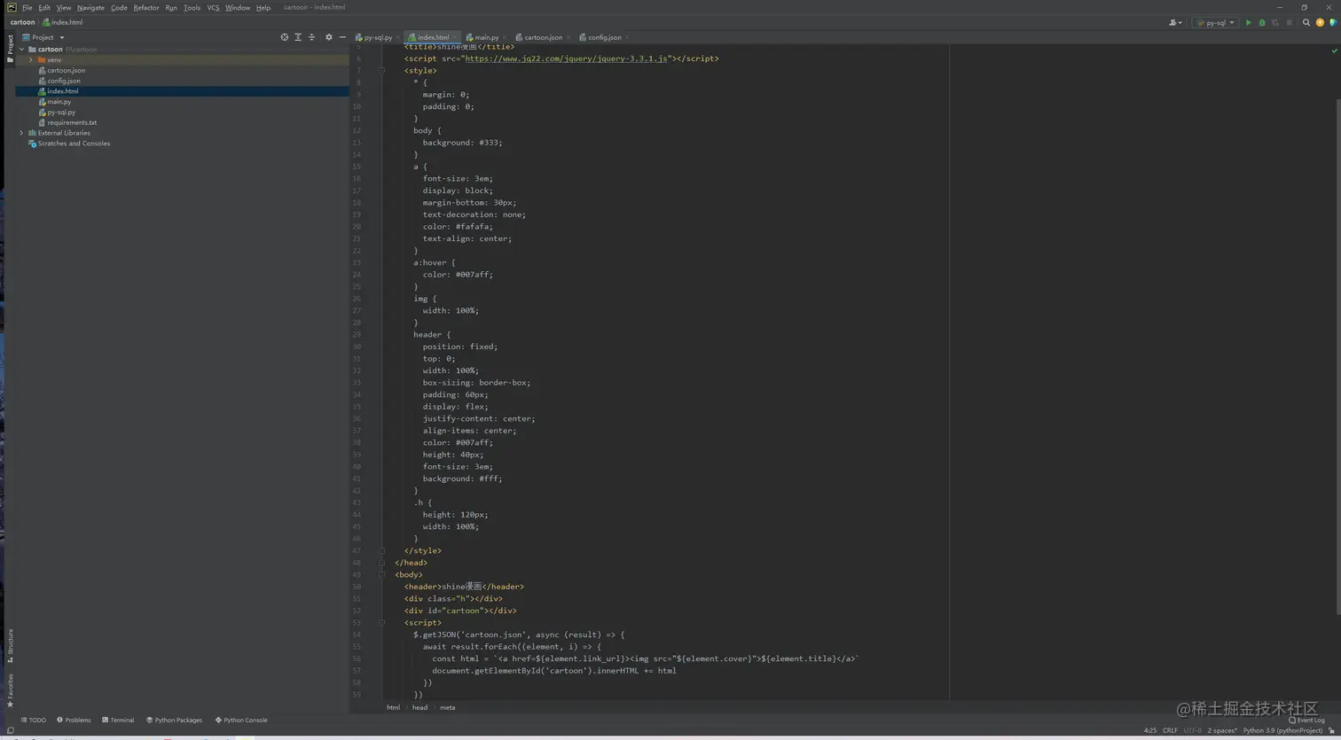Switch to the main.py editor tab
The image size is (1341, 740).
(486, 37)
